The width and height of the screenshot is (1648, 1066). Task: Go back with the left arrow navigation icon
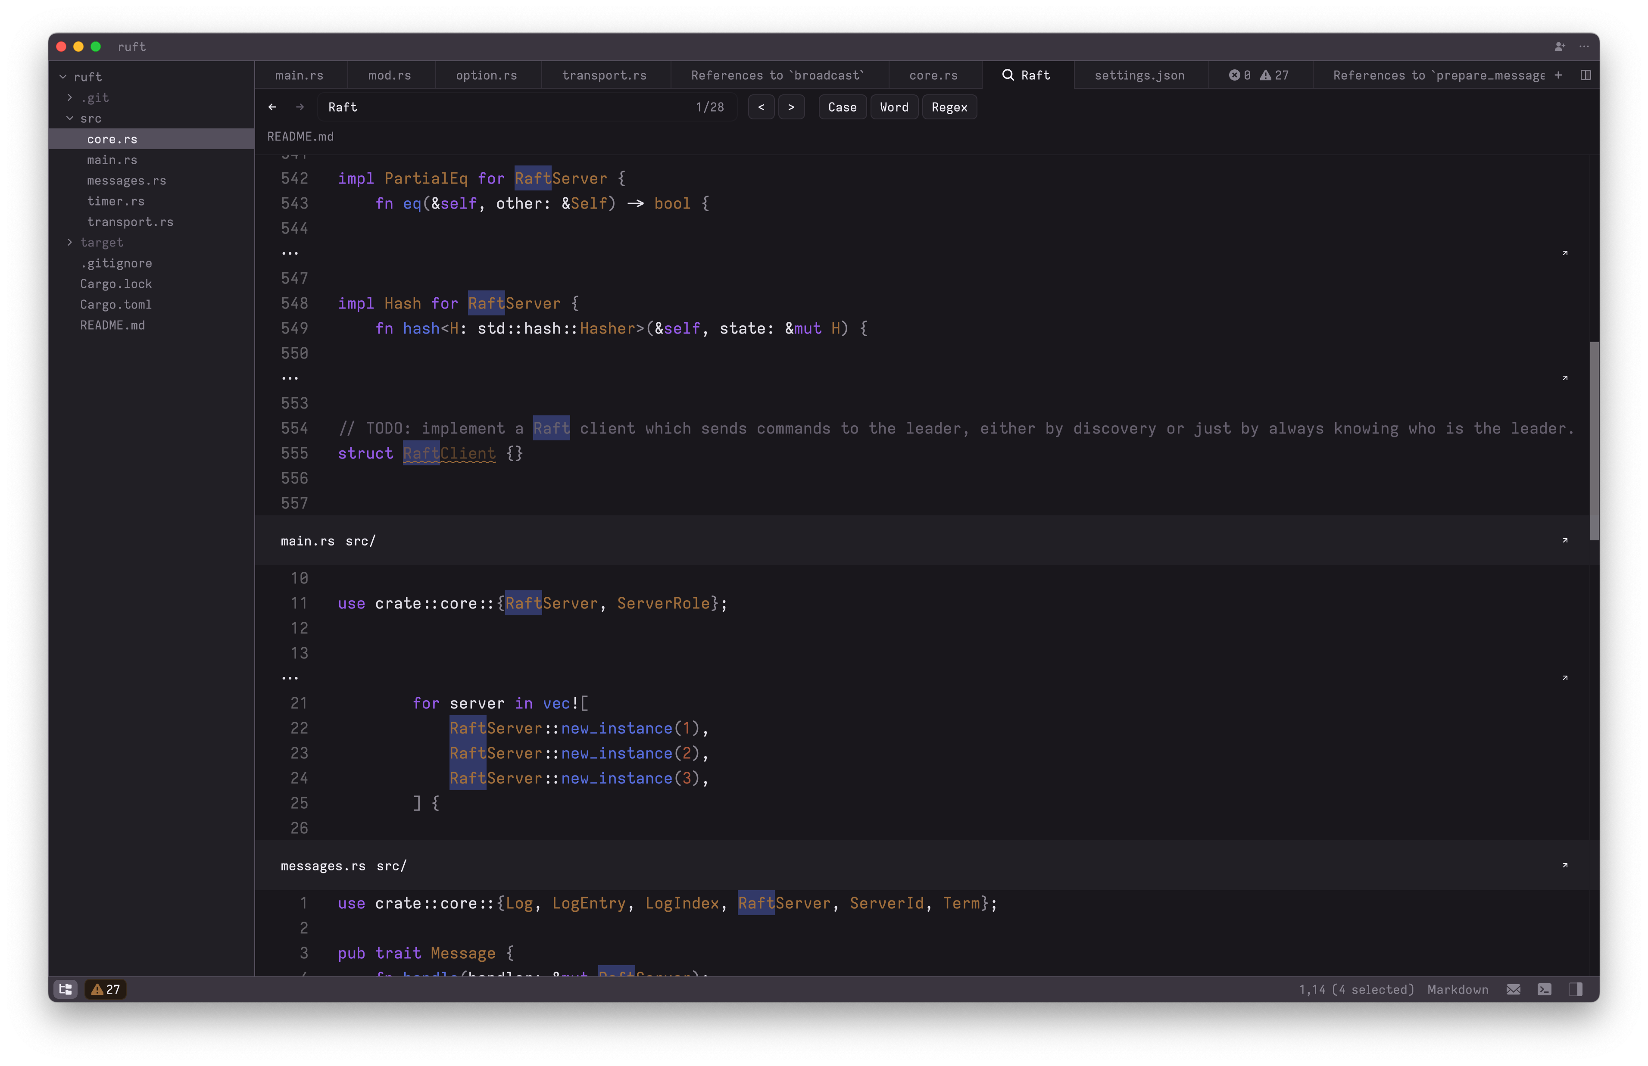[x=272, y=107]
